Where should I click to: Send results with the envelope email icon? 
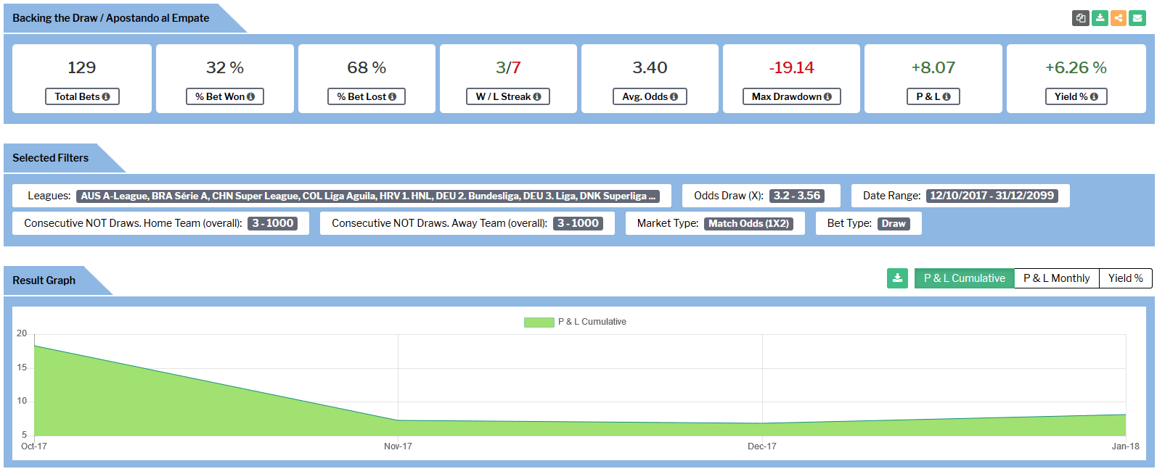[1137, 18]
